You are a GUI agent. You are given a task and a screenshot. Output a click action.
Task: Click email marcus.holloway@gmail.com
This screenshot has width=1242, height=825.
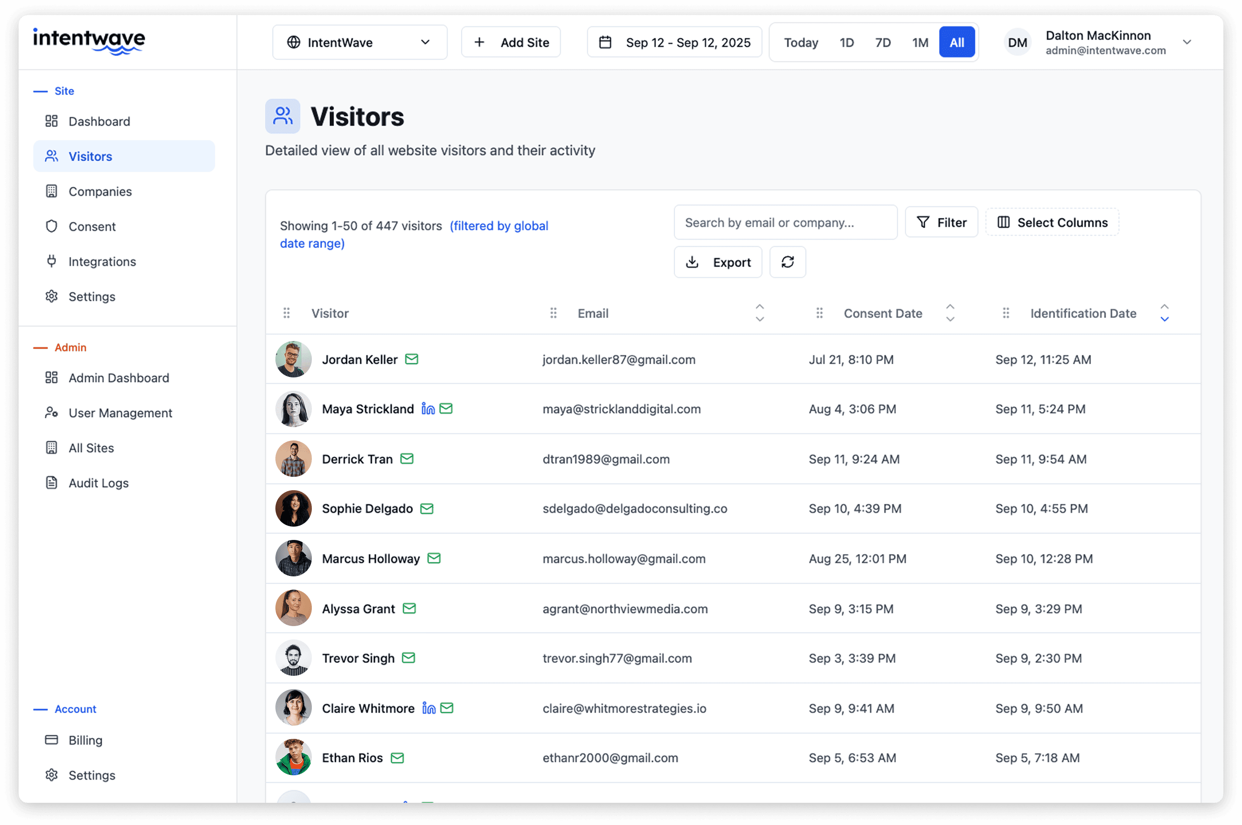point(624,559)
